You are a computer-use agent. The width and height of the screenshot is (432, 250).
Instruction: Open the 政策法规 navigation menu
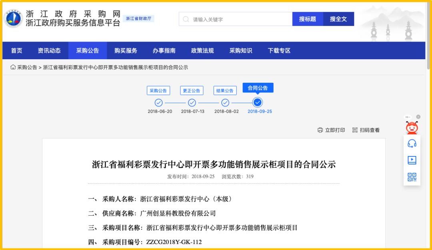click(x=202, y=50)
